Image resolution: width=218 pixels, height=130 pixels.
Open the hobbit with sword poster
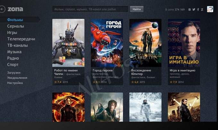tap(107, 107)
